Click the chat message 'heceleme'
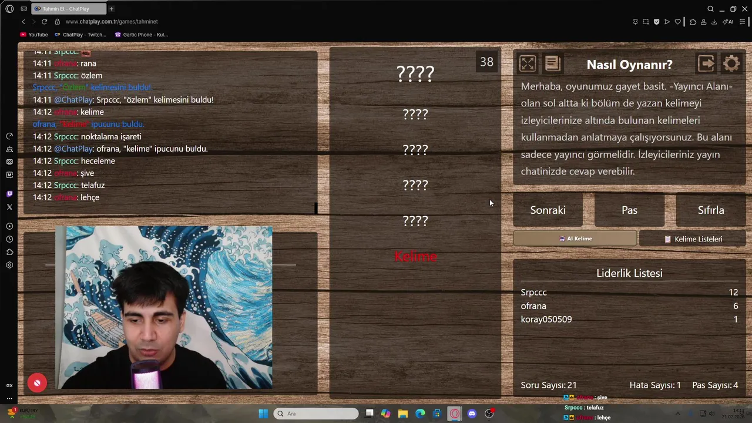Screen dimensions: 752x423 pos(98,160)
